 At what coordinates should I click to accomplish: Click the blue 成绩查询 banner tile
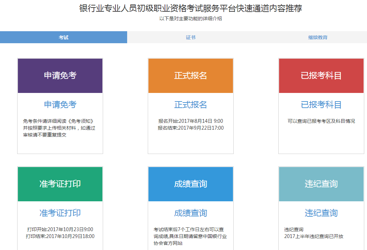(191, 184)
